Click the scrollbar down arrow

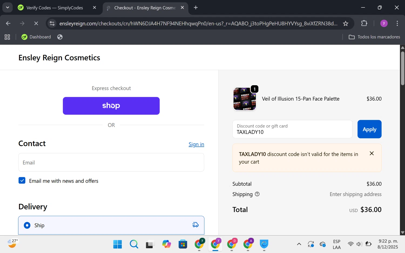403,233
